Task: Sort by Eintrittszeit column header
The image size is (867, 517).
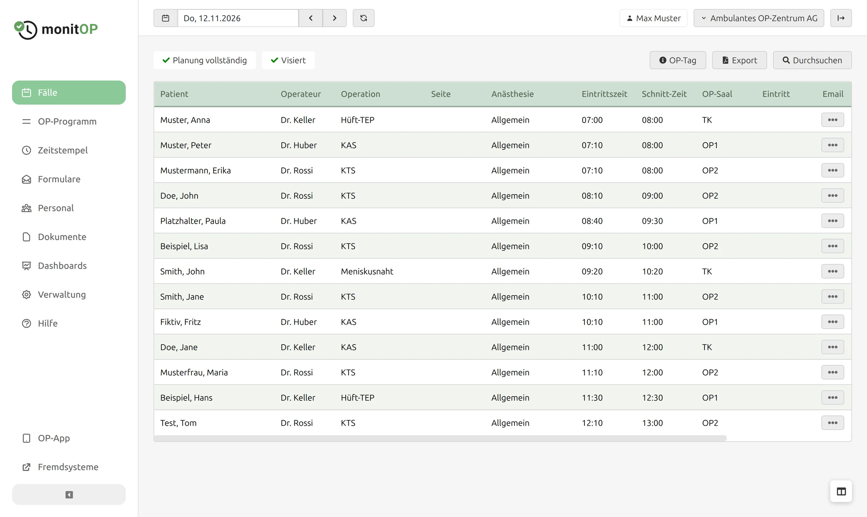Action: click(604, 94)
